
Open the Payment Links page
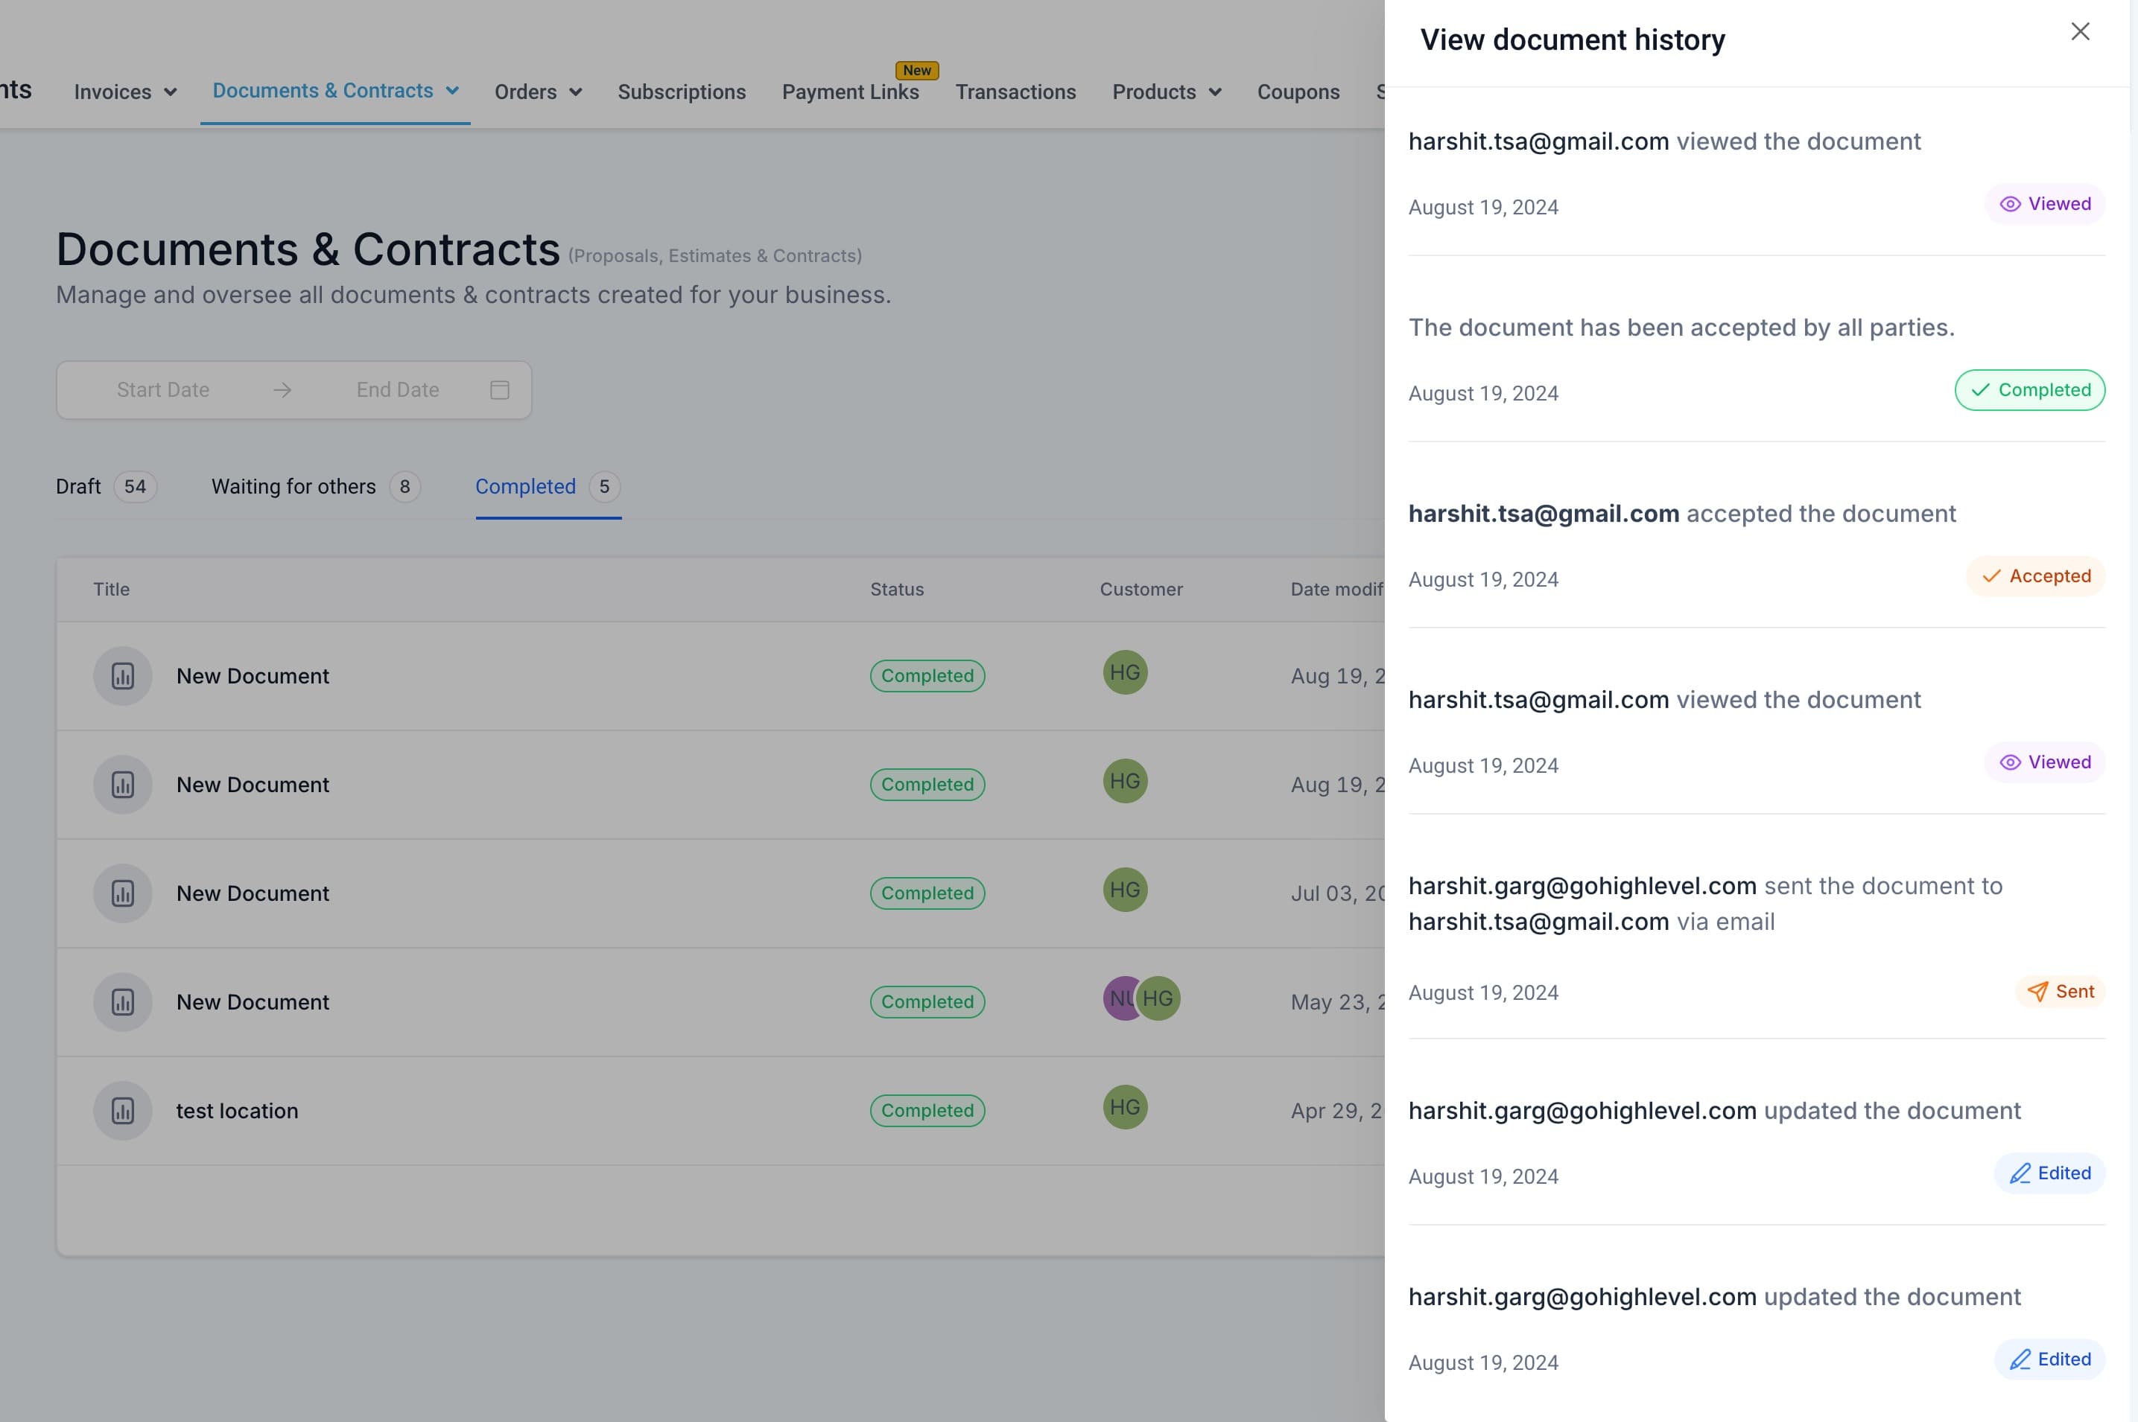pyautogui.click(x=850, y=92)
